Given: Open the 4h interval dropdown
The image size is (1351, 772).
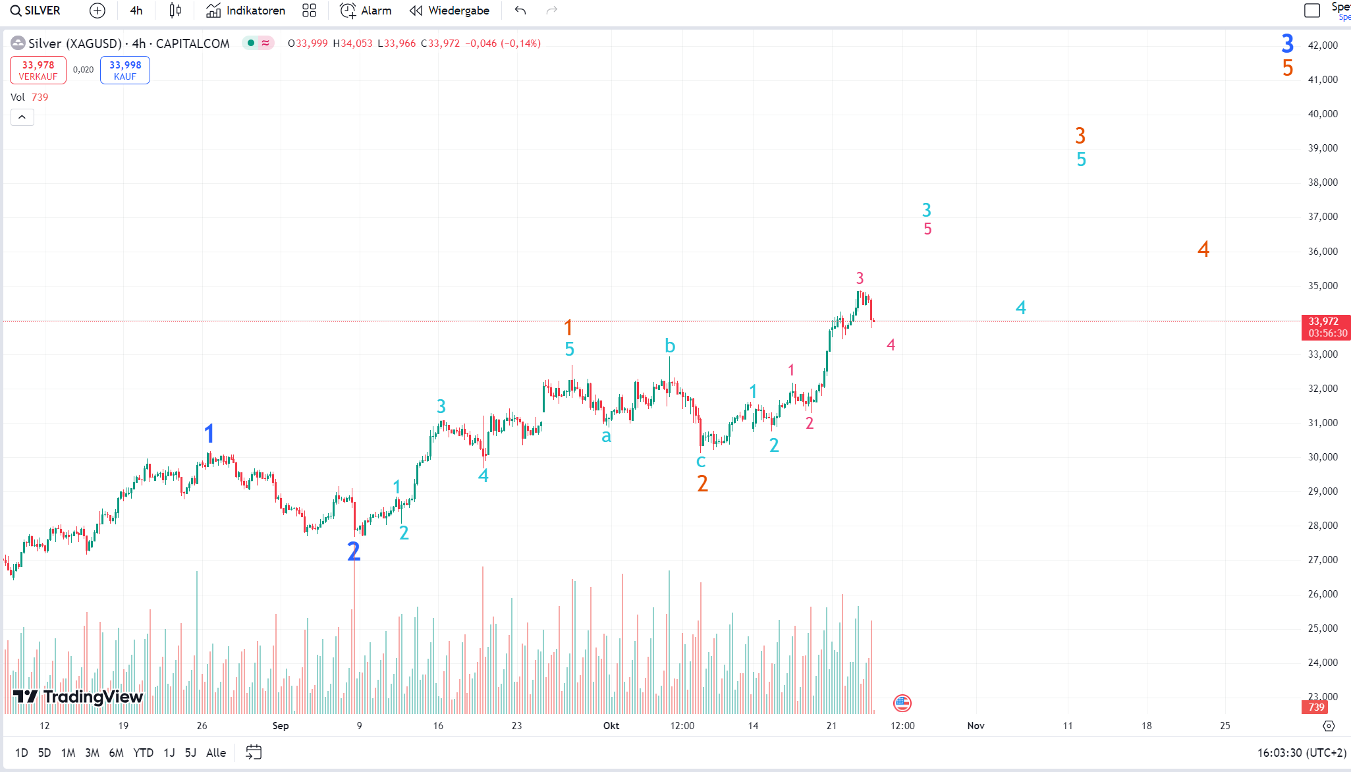Looking at the screenshot, I should click(136, 11).
